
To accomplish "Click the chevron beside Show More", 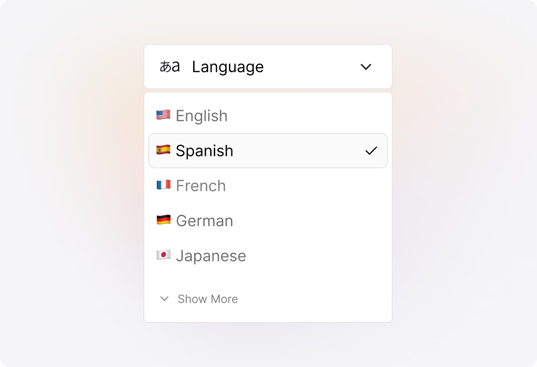I will coord(164,299).
